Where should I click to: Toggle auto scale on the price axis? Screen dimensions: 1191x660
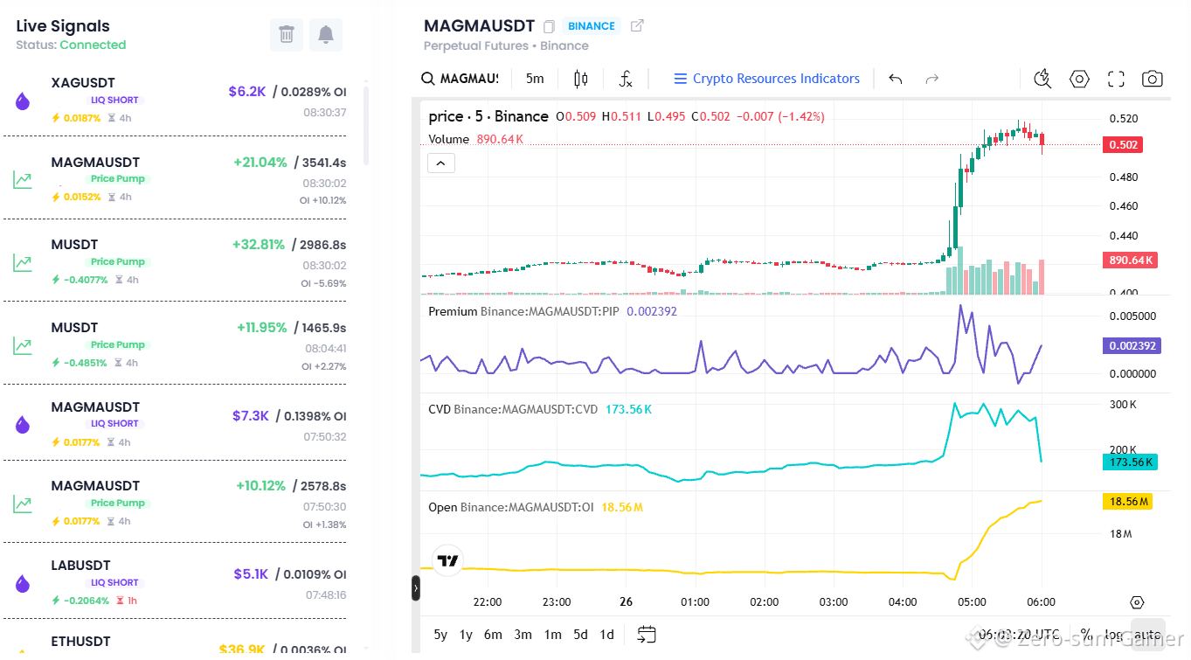point(1147,635)
